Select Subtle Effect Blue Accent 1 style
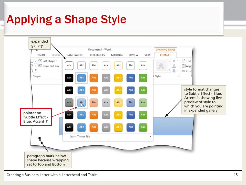Screen dimensions: 246x185 point(81,103)
